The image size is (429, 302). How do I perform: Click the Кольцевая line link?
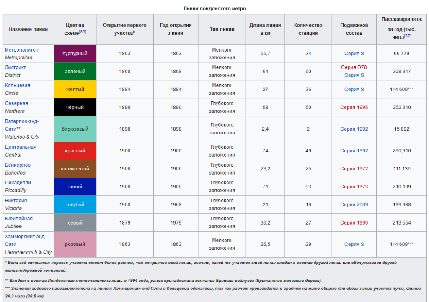tap(18, 85)
